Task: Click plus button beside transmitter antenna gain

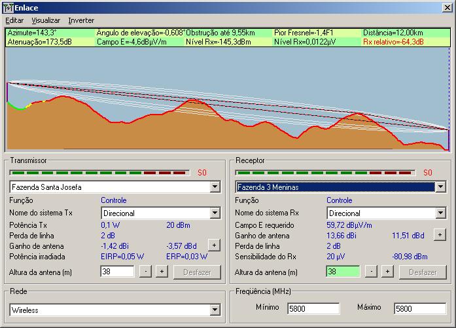Action: tap(213, 245)
